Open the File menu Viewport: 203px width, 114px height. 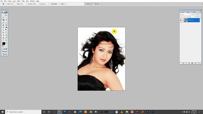pyautogui.click(x=2, y=1)
